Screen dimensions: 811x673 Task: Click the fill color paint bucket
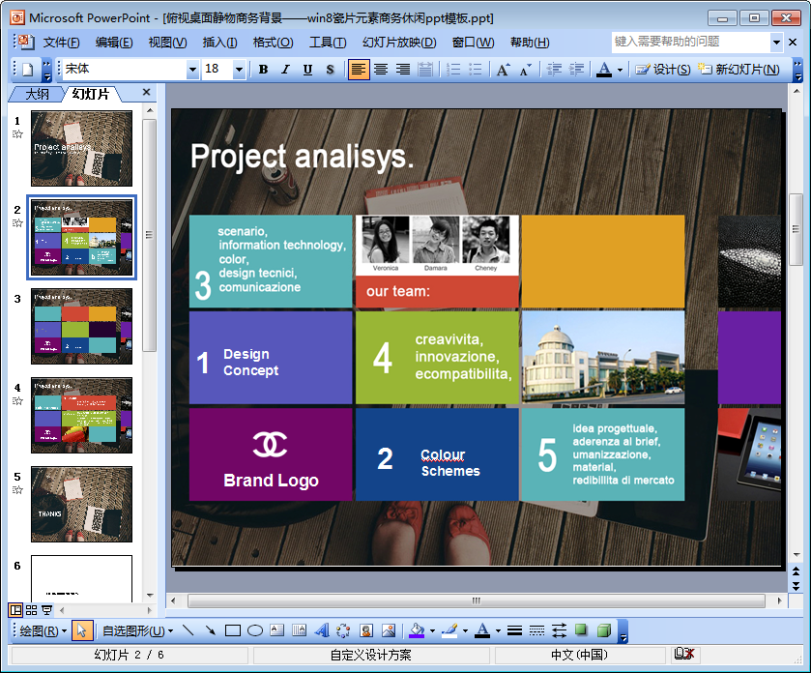click(416, 631)
